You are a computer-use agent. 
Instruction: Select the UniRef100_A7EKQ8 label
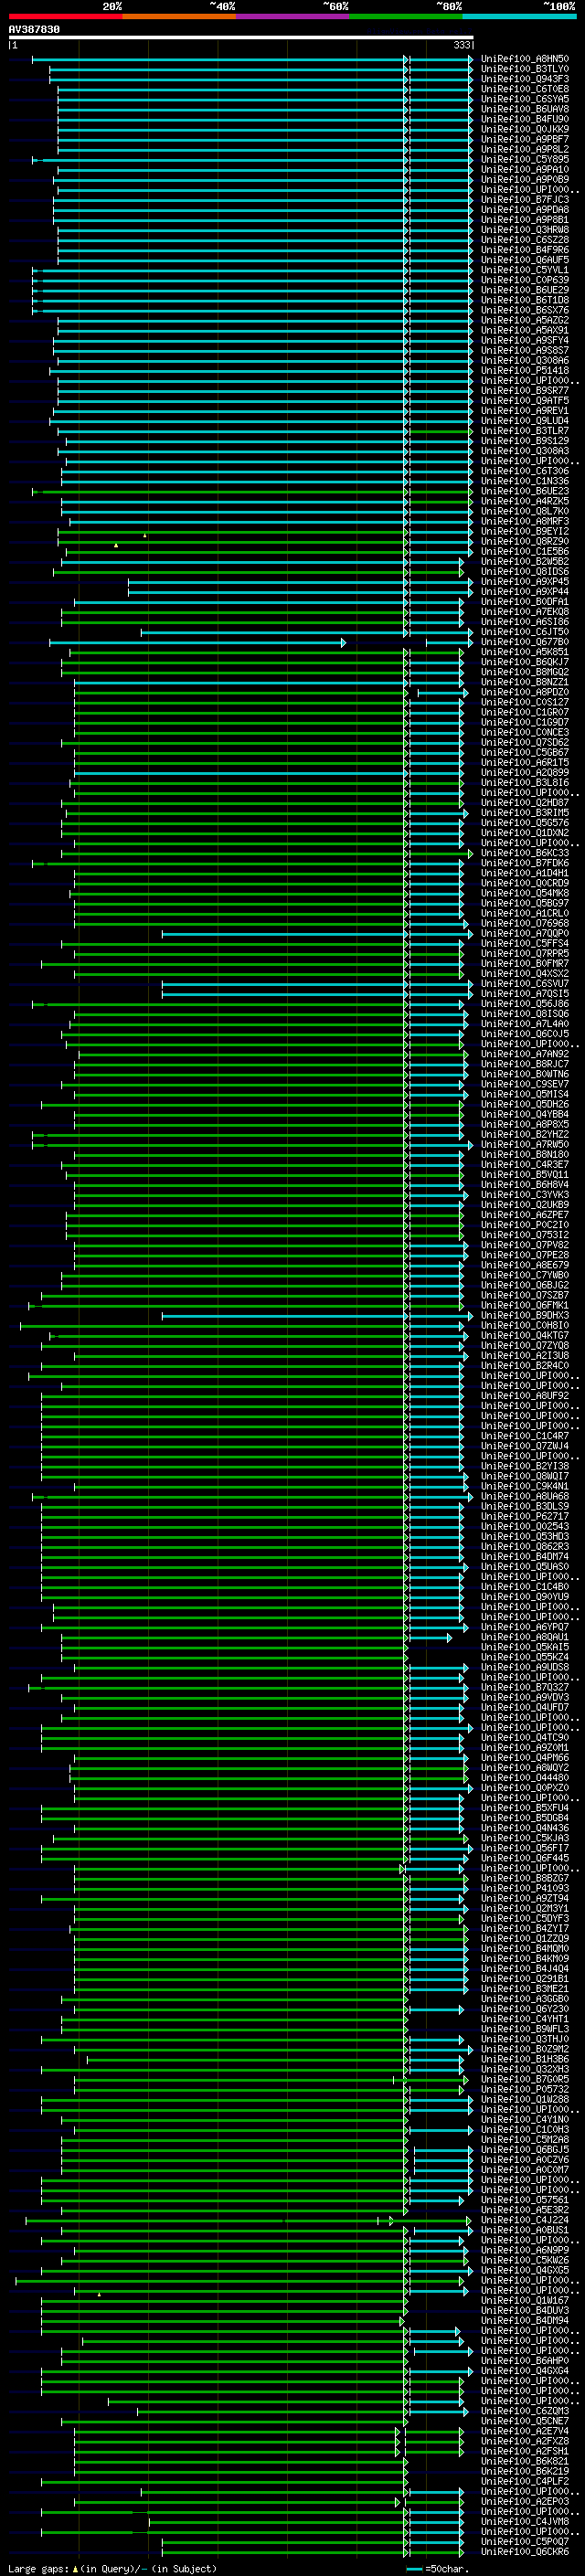click(x=525, y=612)
